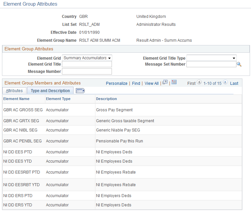Select the NI DD ERS PTD cell
This screenshot has width=251, height=211.
(18, 195)
